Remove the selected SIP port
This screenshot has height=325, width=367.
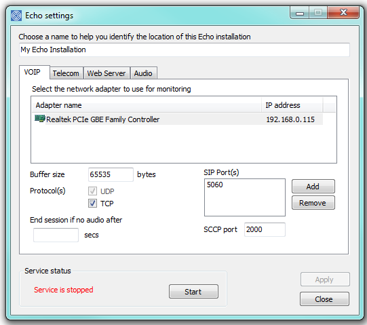[313, 203]
